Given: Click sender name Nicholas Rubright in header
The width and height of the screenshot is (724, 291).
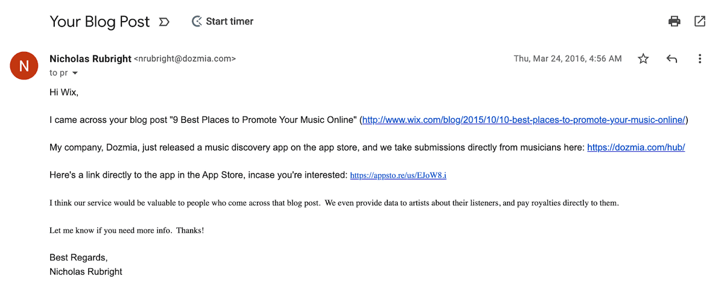Looking at the screenshot, I should pyautogui.click(x=91, y=58).
